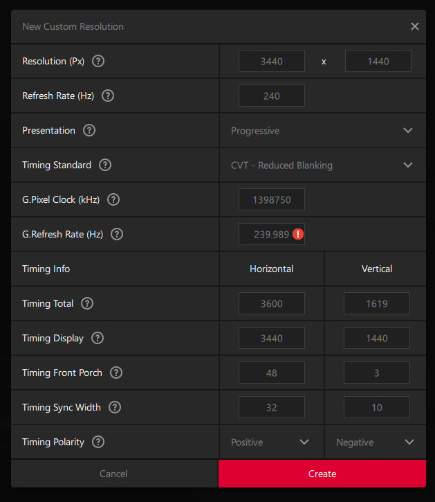The height and width of the screenshot is (502, 435).
Task: Show help for Timing Display
Action: point(98,338)
